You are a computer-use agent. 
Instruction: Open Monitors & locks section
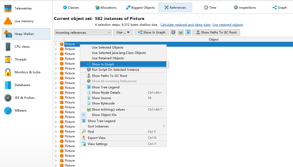[26, 72]
